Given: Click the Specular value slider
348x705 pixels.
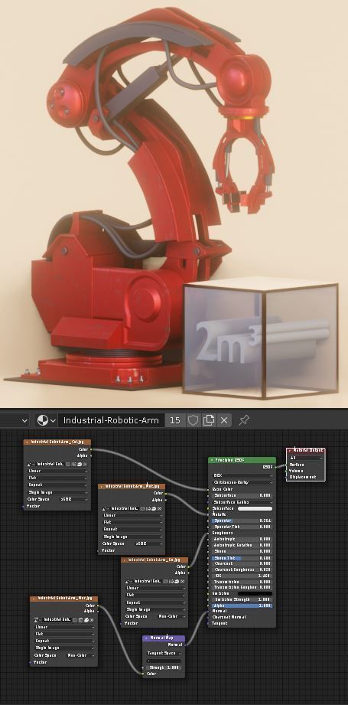Looking at the screenshot, I should point(242,521).
